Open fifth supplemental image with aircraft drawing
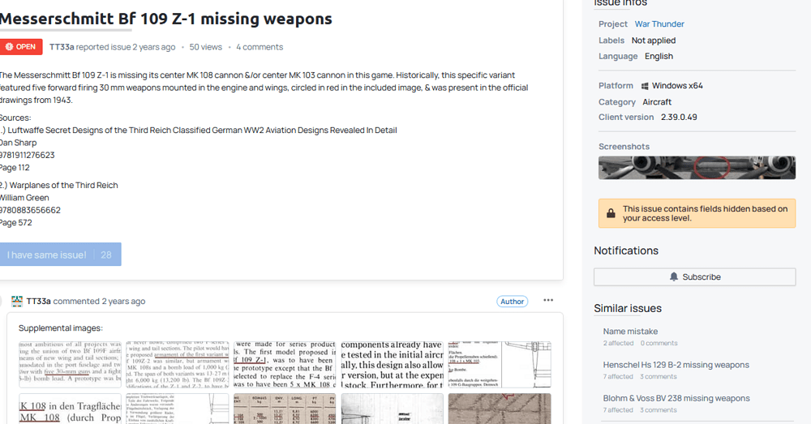The height and width of the screenshot is (424, 811). (x=500, y=365)
